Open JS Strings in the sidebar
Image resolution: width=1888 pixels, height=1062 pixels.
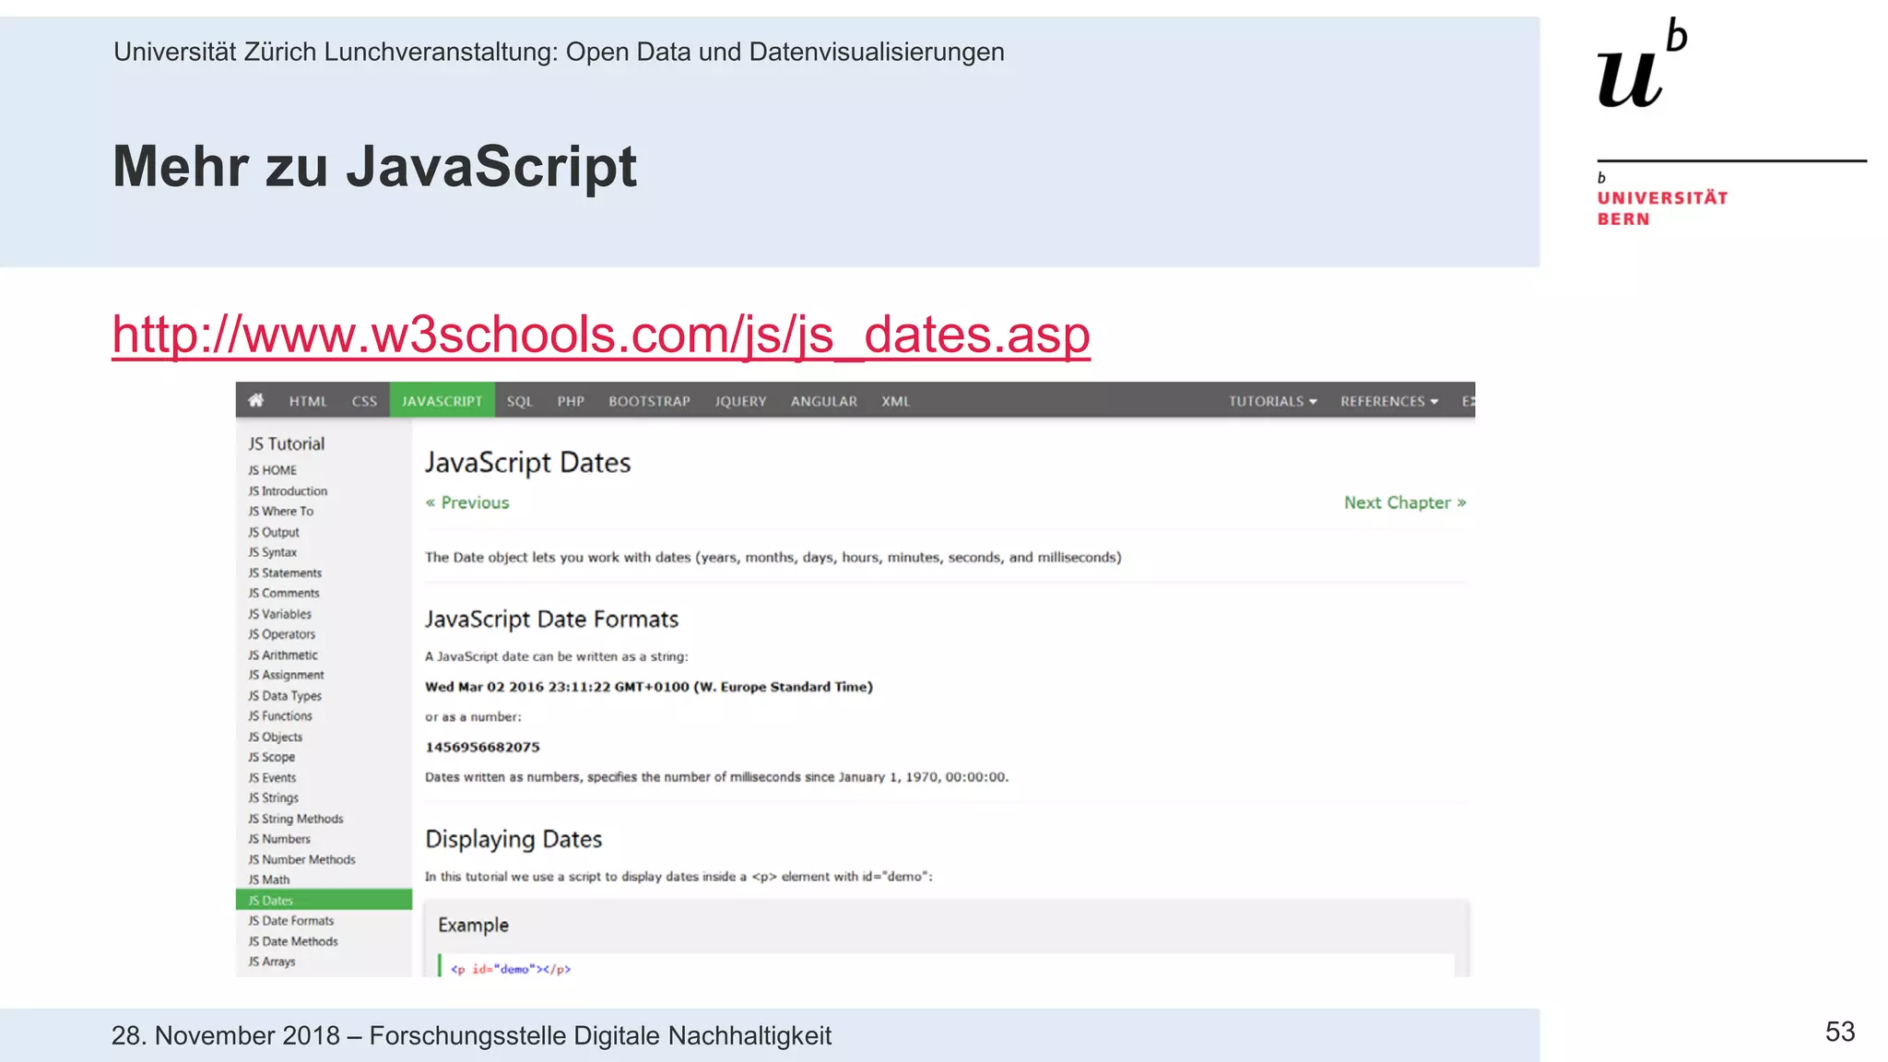tap(273, 797)
